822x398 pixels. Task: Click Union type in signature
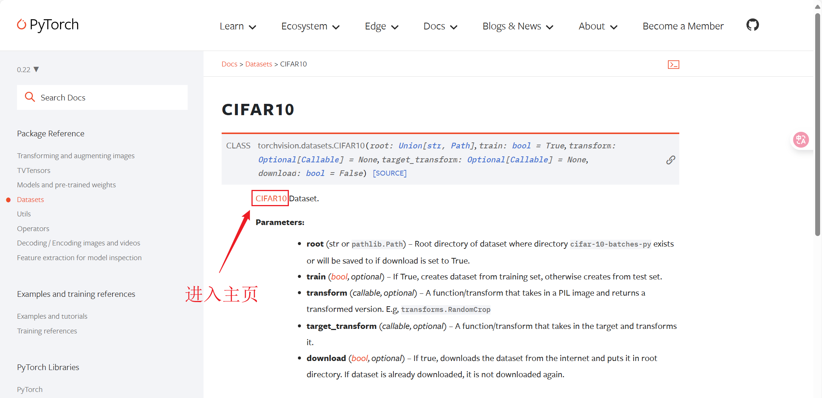(410, 146)
